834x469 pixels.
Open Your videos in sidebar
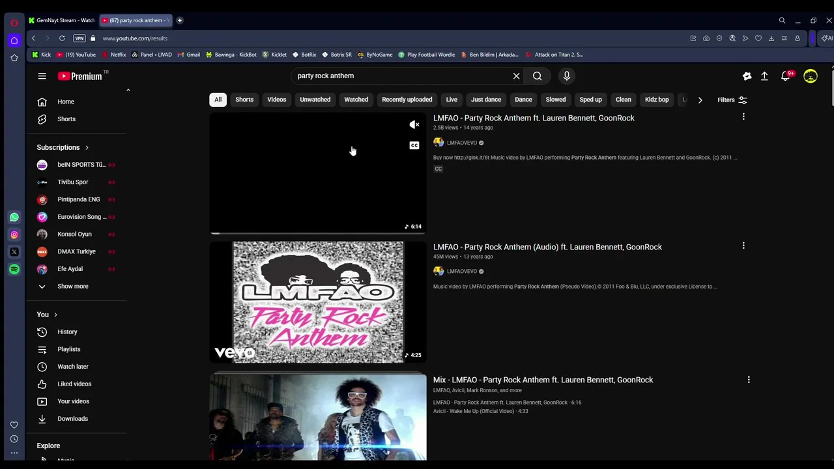tap(73, 401)
